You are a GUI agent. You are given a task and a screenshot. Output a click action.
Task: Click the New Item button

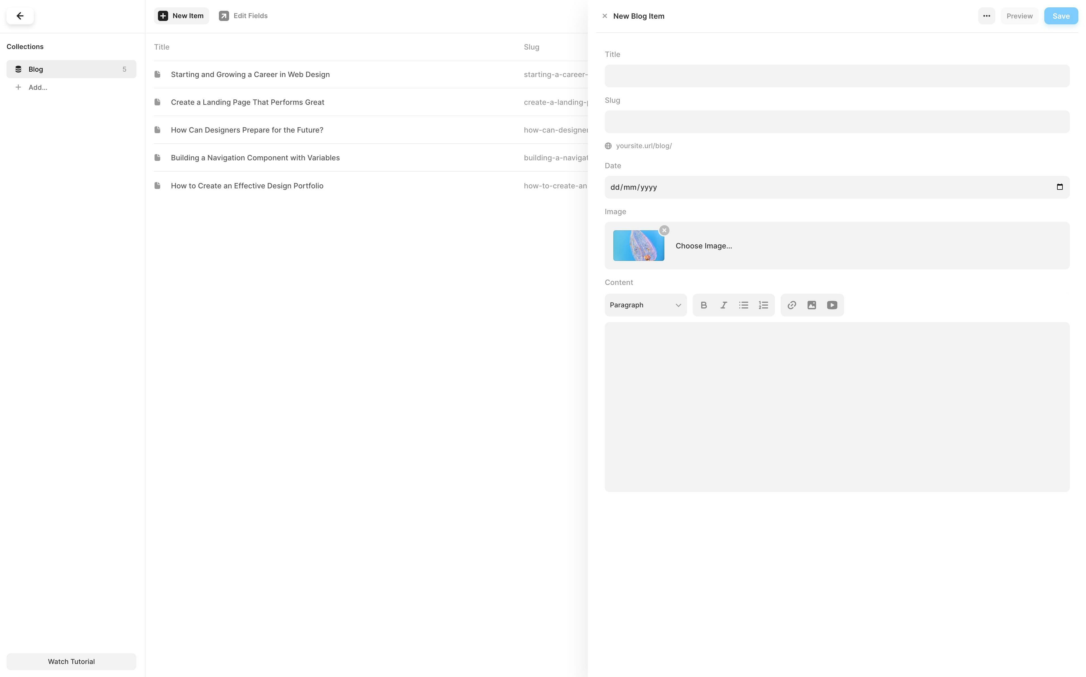pyautogui.click(x=181, y=16)
